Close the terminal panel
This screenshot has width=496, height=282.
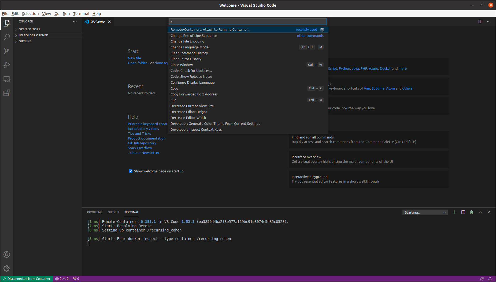pyautogui.click(x=489, y=212)
